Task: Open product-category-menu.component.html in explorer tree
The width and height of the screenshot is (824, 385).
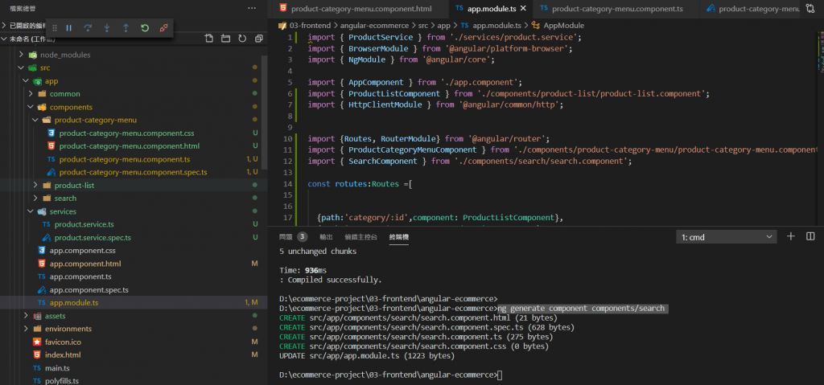Action: [130, 146]
